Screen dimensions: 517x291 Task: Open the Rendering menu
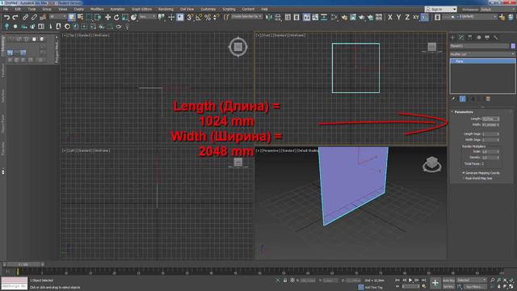[166, 9]
